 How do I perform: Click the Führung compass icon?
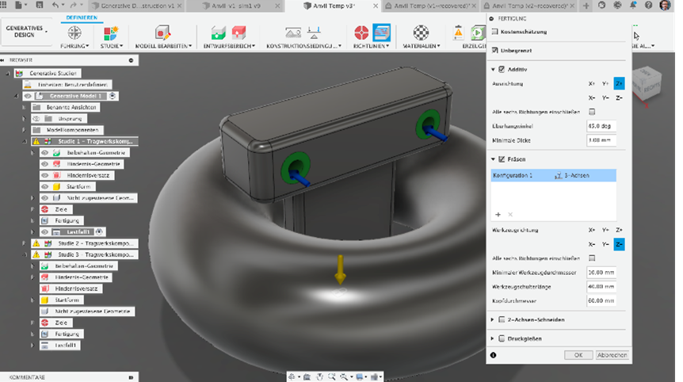[74, 32]
